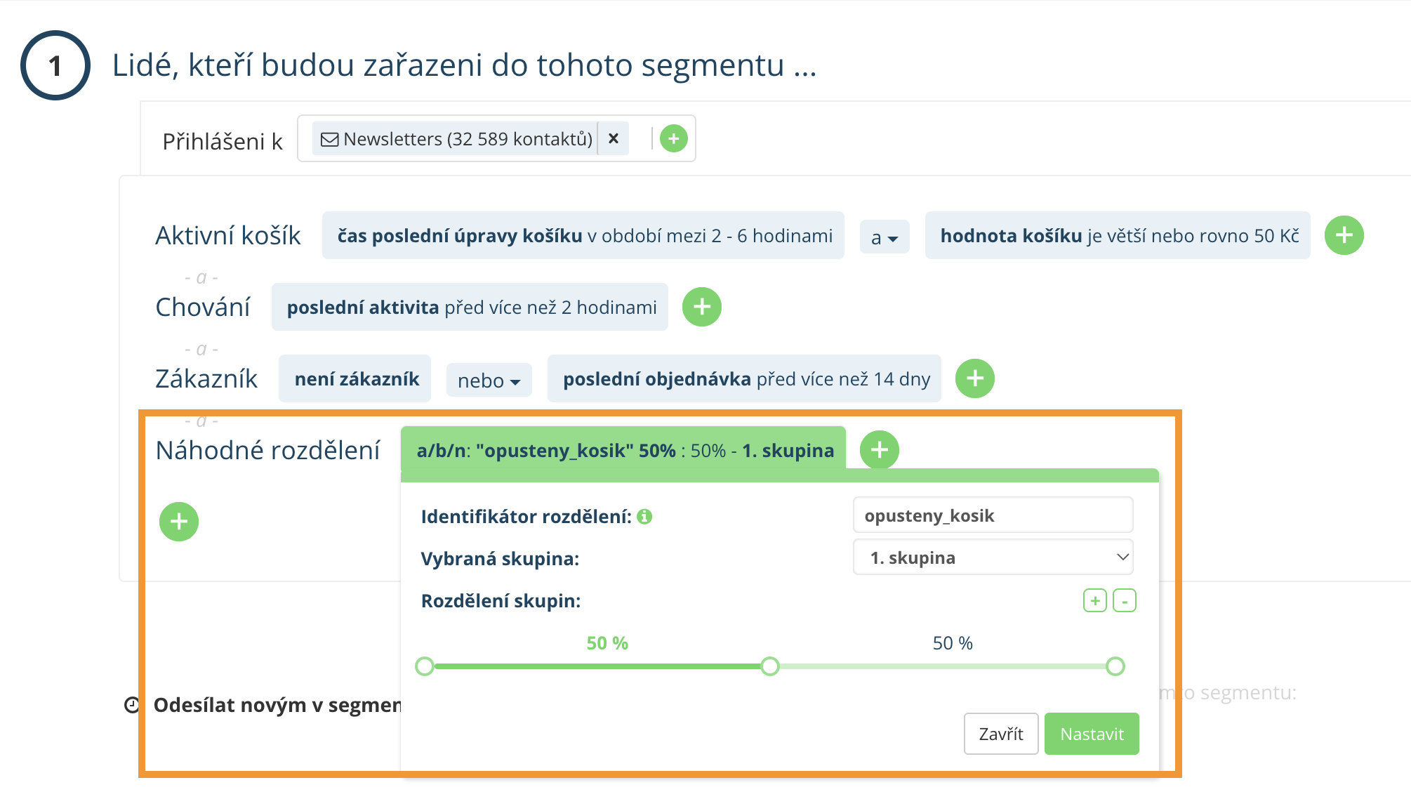Add condition to Aktivní košík row

point(1344,235)
